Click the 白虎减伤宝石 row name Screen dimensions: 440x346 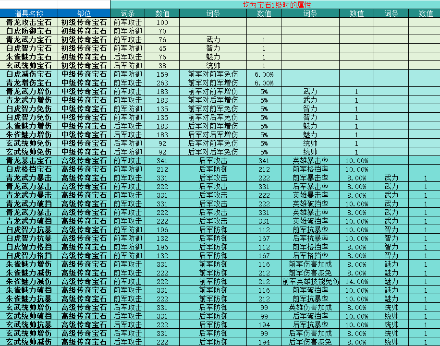[29, 74]
